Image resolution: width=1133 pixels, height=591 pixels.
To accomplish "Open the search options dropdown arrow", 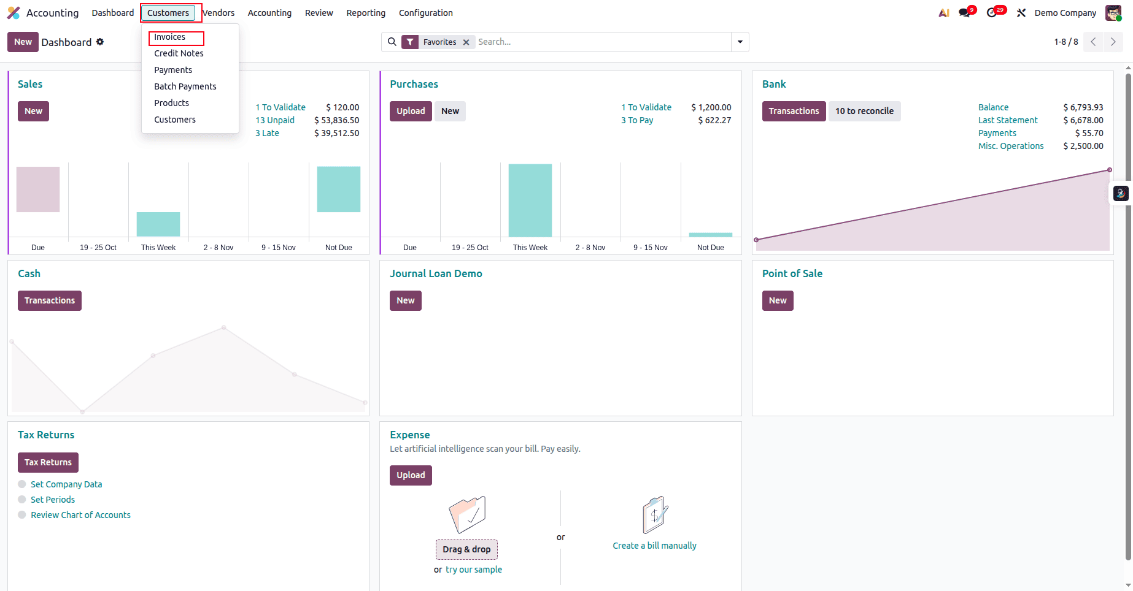I will (740, 42).
